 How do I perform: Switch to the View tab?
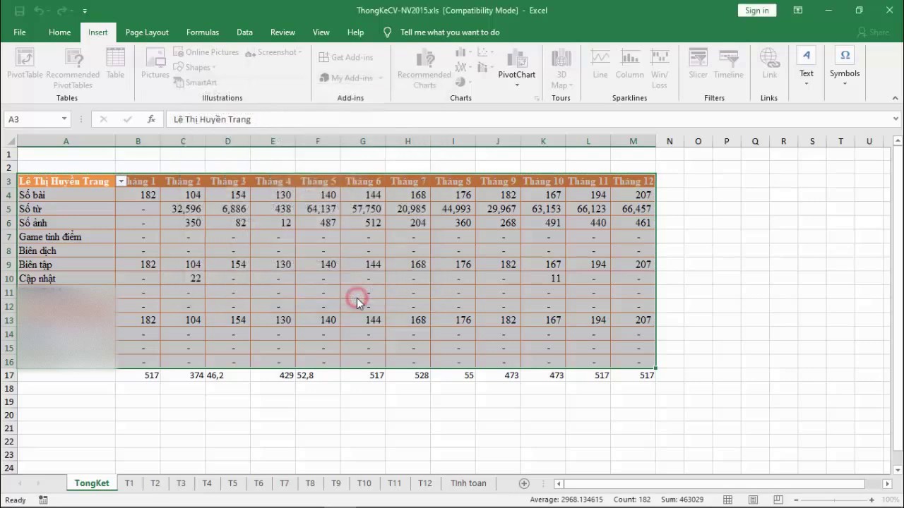[321, 32]
